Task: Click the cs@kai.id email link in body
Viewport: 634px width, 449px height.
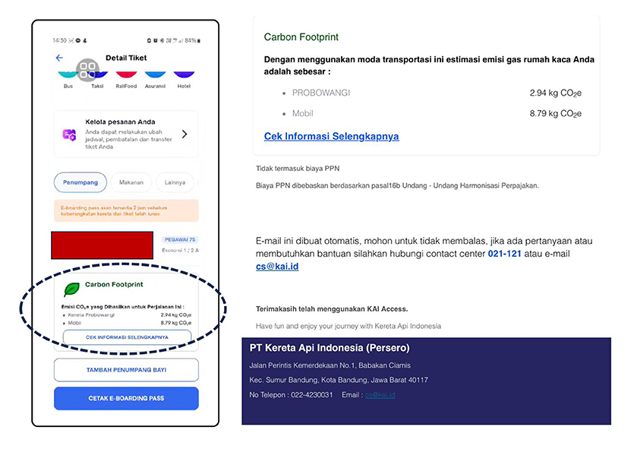Action: 277,266
